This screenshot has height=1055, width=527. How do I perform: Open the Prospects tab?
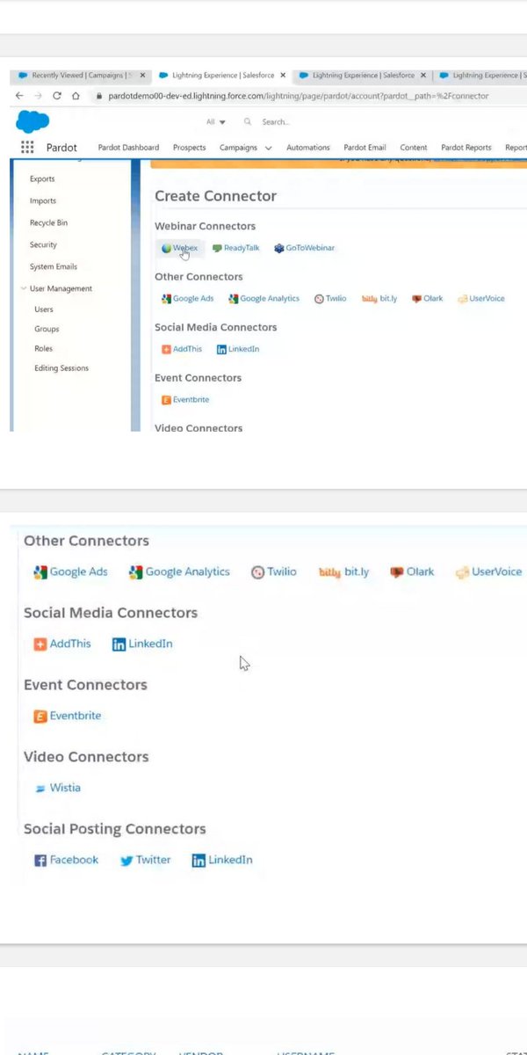189,148
